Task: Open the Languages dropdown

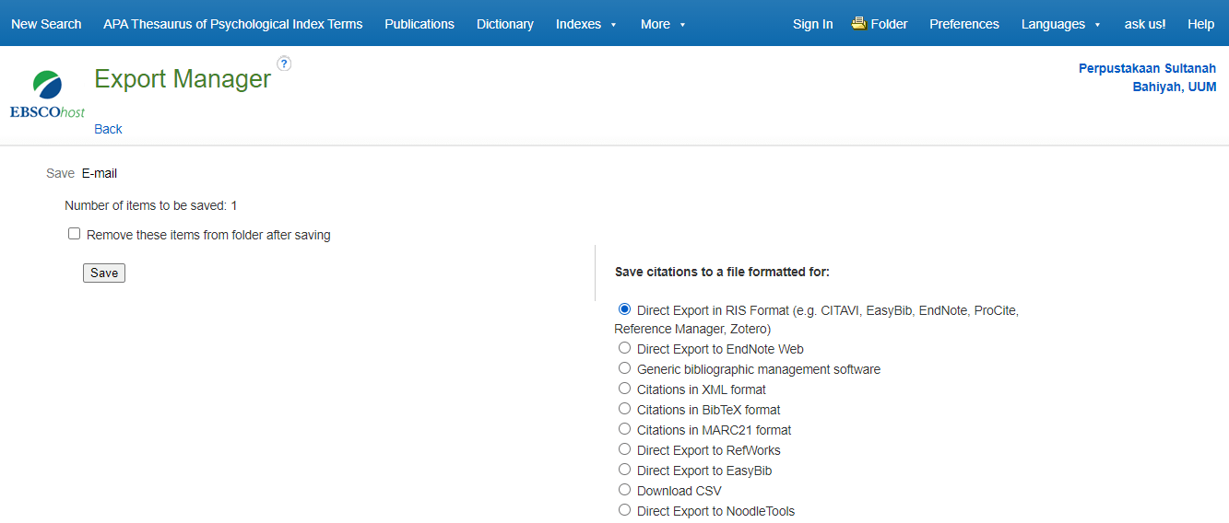Action: coord(1060,24)
